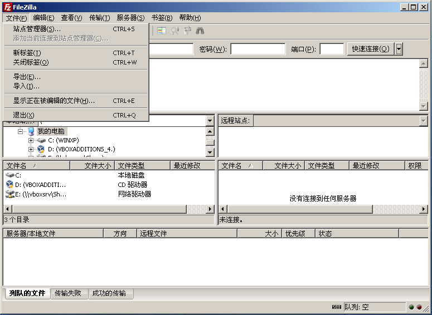Viewport: 432px width, 315px height.
Task: Sort local files by 文件名 column
Action: click(x=36, y=166)
